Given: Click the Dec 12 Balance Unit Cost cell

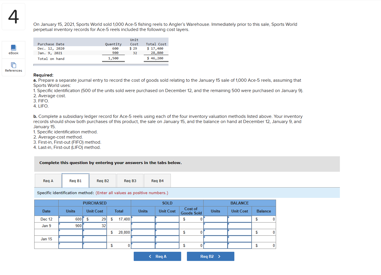Looking at the screenshot, I should pos(240,219).
